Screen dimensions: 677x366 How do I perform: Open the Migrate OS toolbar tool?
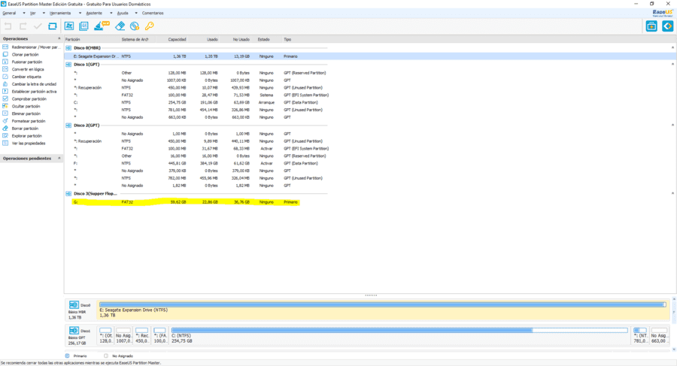coord(69,26)
